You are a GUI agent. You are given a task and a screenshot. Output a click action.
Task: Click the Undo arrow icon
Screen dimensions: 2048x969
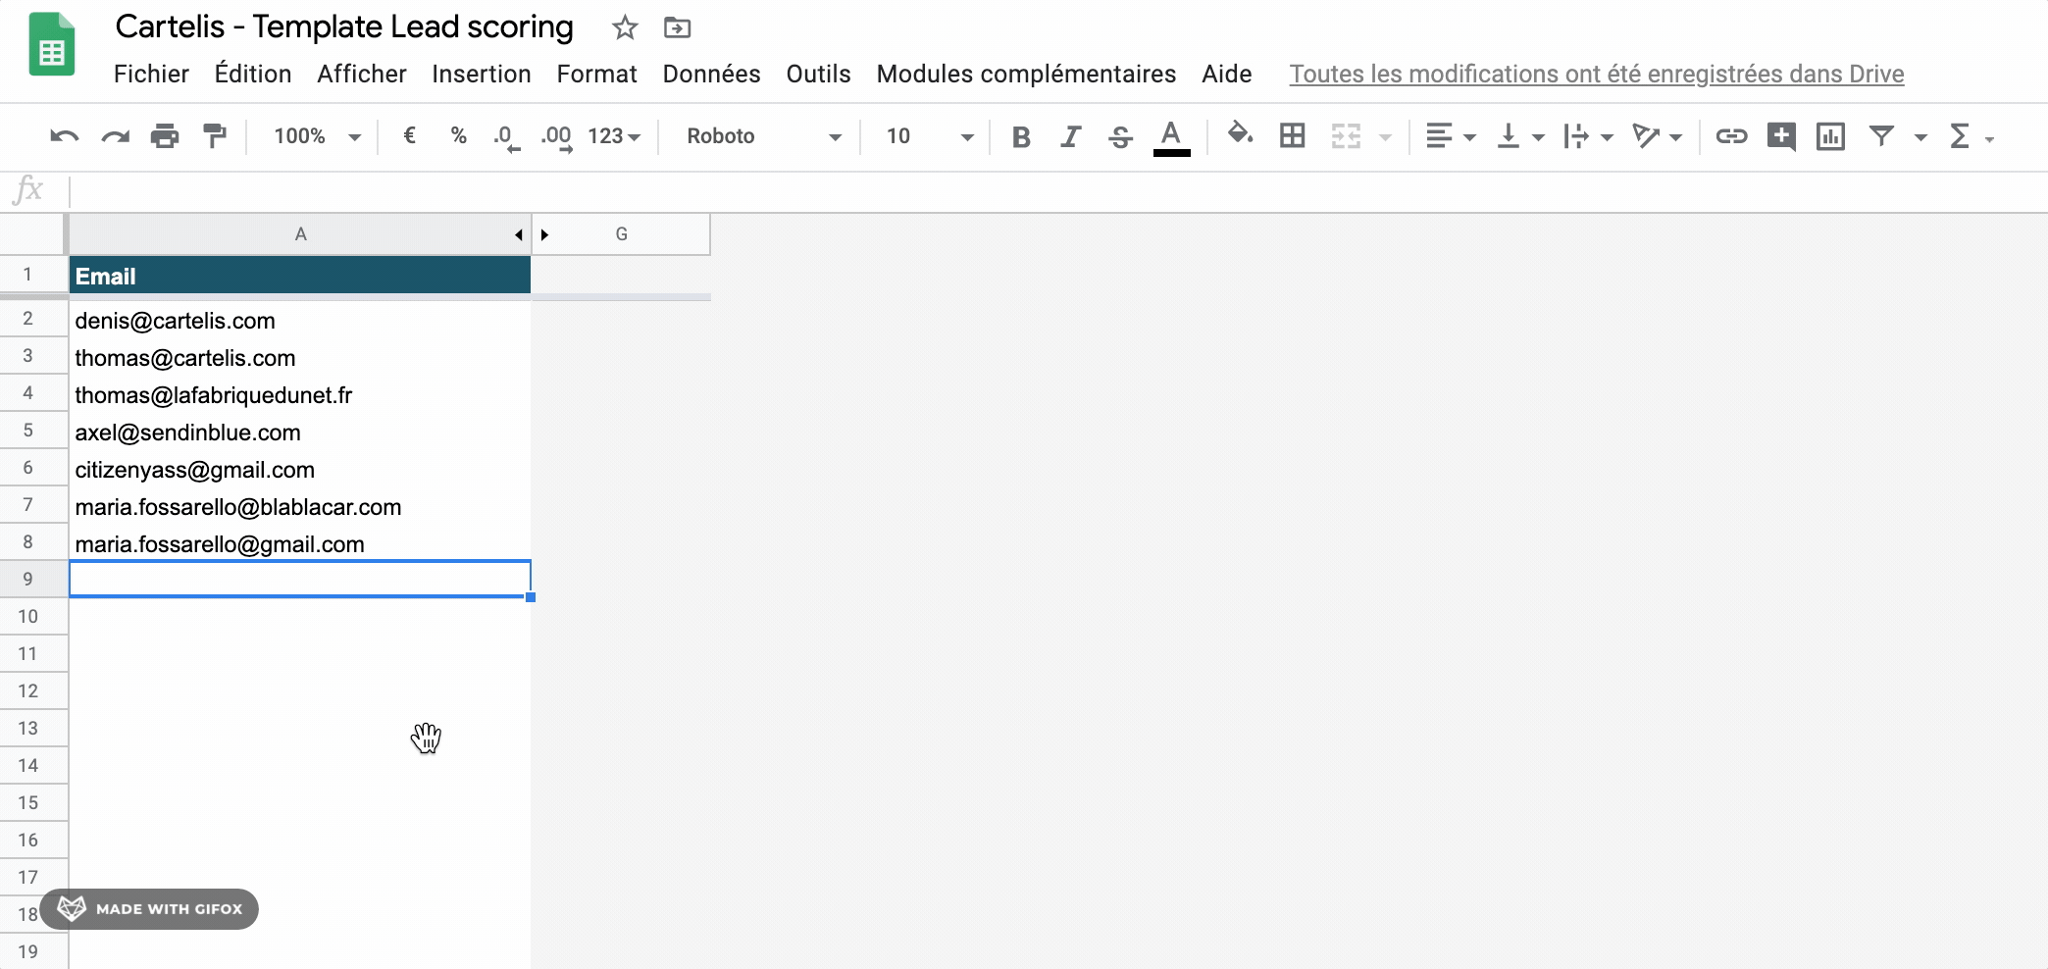(65, 136)
